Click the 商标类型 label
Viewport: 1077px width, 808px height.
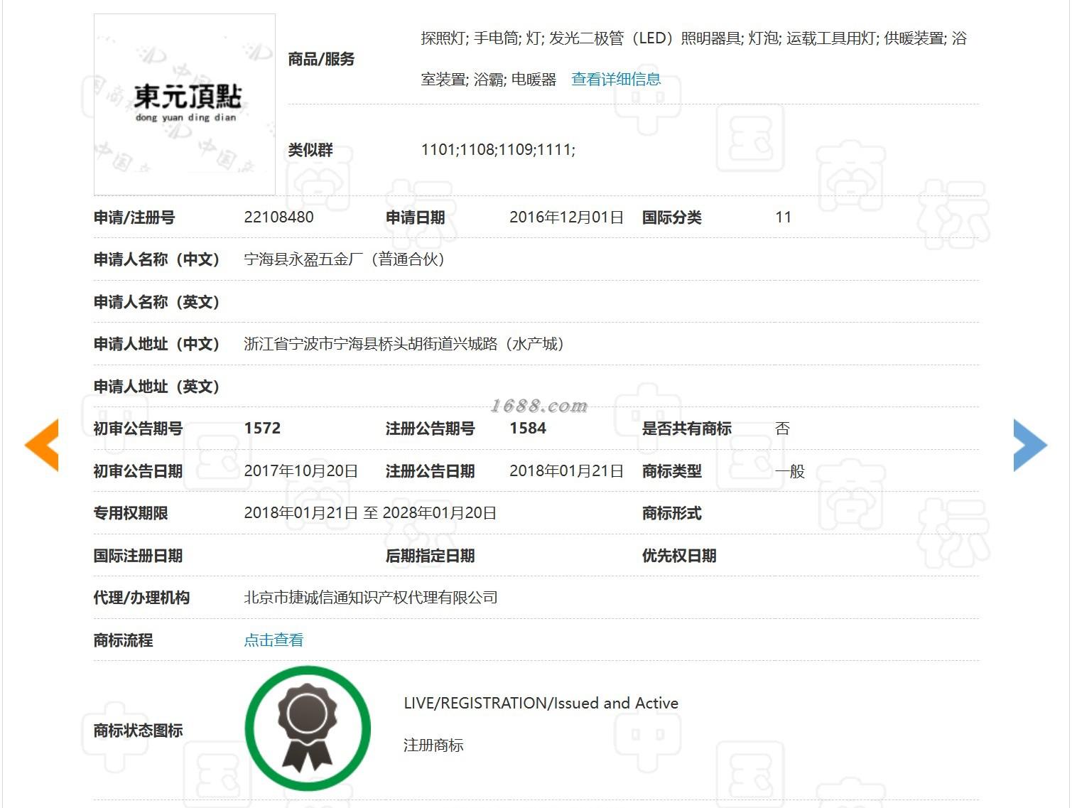coord(671,471)
